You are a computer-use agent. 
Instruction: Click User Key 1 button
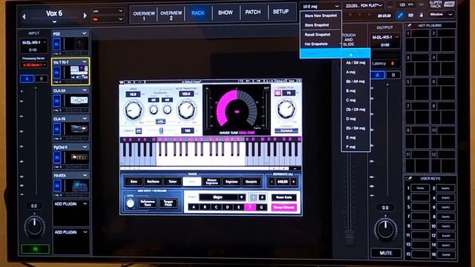420,188
